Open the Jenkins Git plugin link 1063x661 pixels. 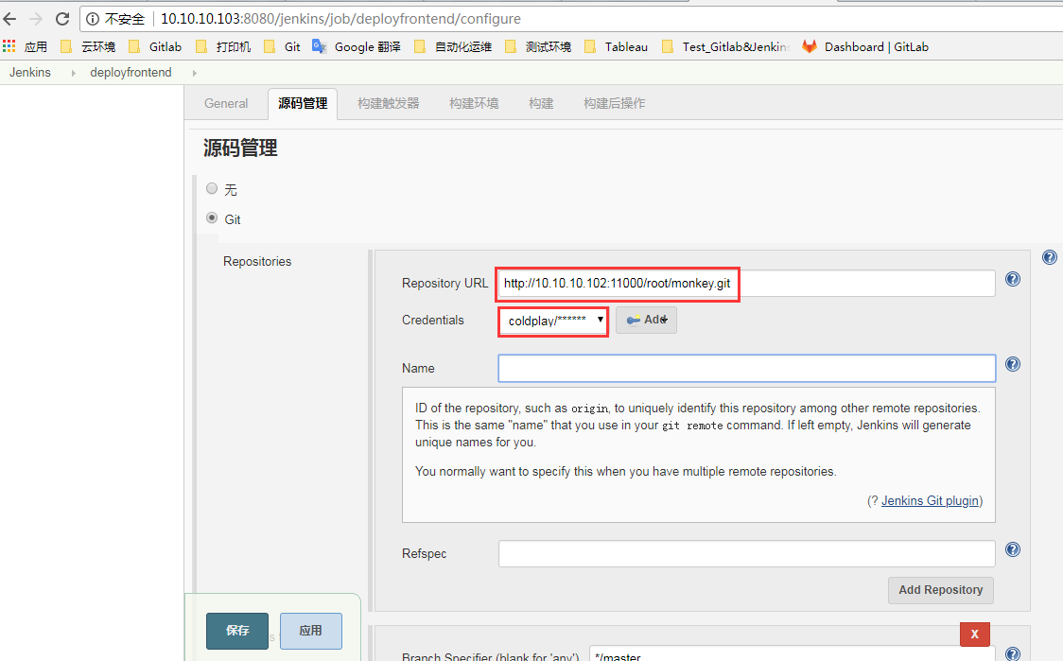[931, 500]
